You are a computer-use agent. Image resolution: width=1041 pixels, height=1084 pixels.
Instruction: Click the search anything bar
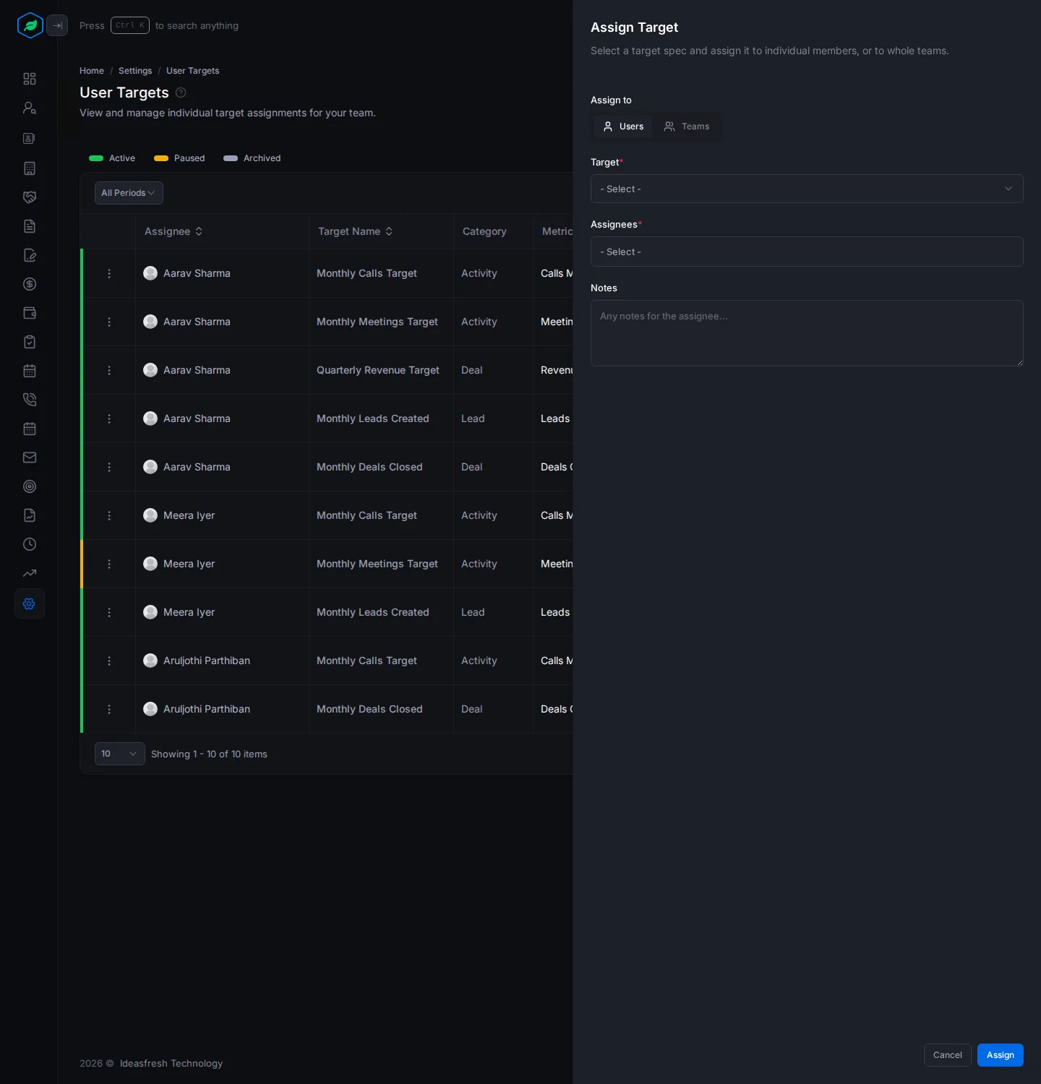[159, 25]
